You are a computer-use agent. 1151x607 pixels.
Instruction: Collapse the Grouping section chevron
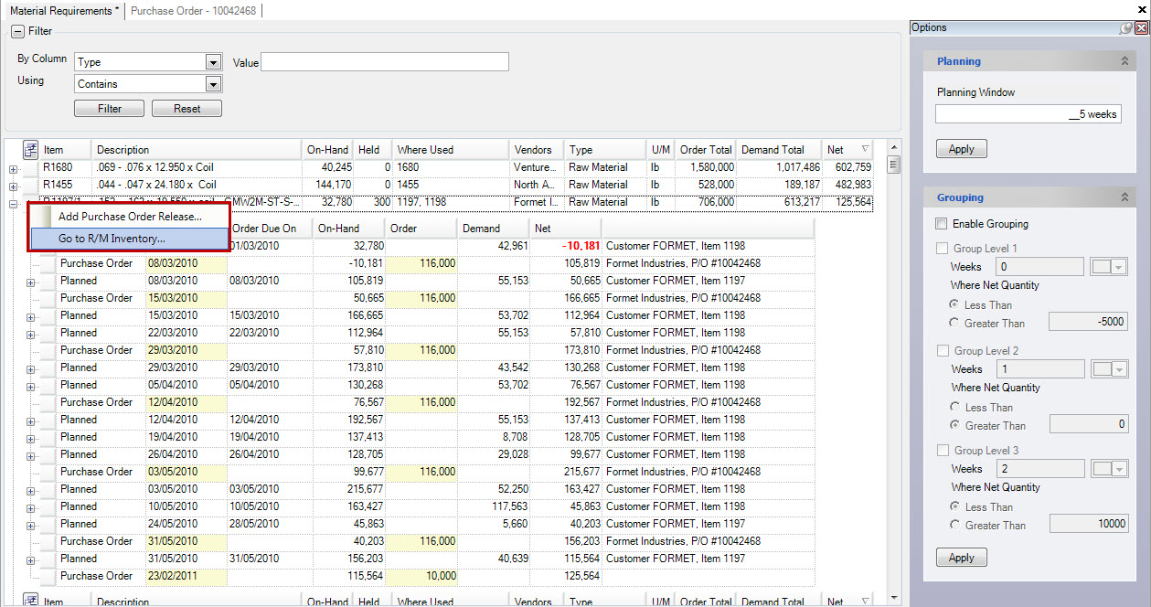pos(1124,197)
